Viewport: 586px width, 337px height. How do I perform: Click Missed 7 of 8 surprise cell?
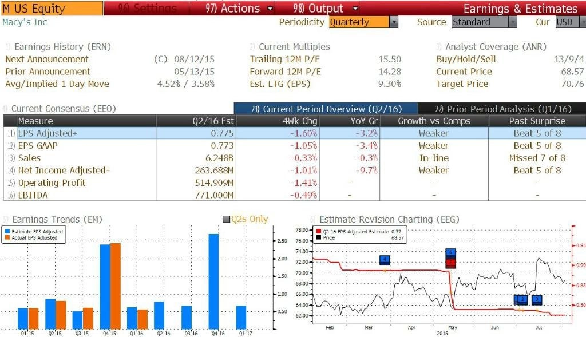pyautogui.click(x=537, y=158)
